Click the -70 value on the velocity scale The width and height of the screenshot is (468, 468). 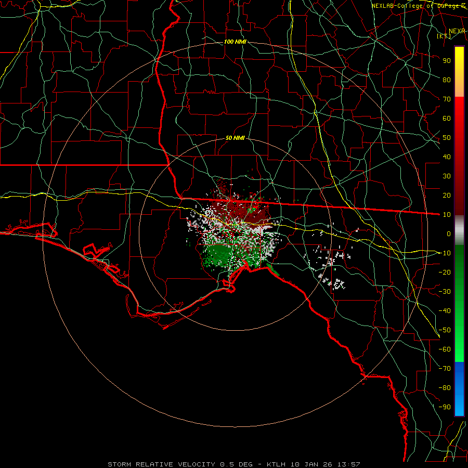tap(445, 369)
